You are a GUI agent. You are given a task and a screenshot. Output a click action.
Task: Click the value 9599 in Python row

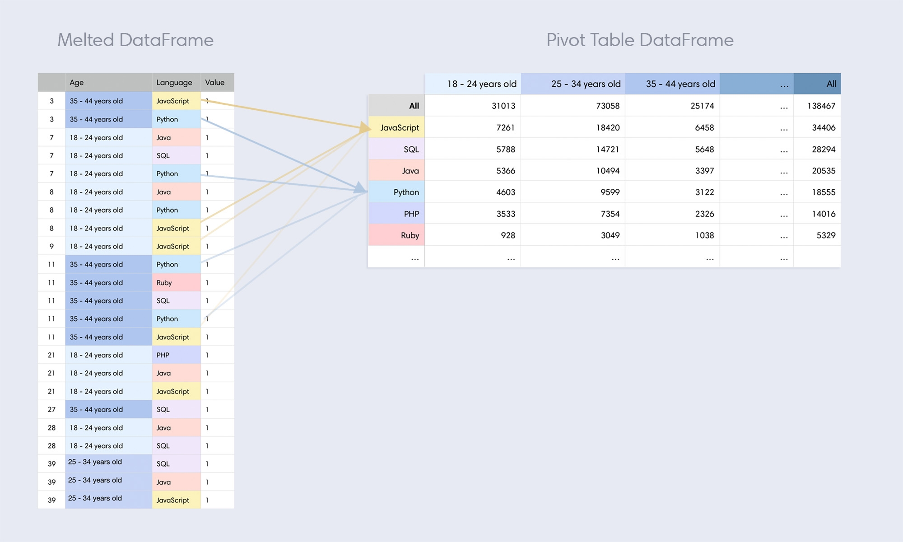[610, 192]
